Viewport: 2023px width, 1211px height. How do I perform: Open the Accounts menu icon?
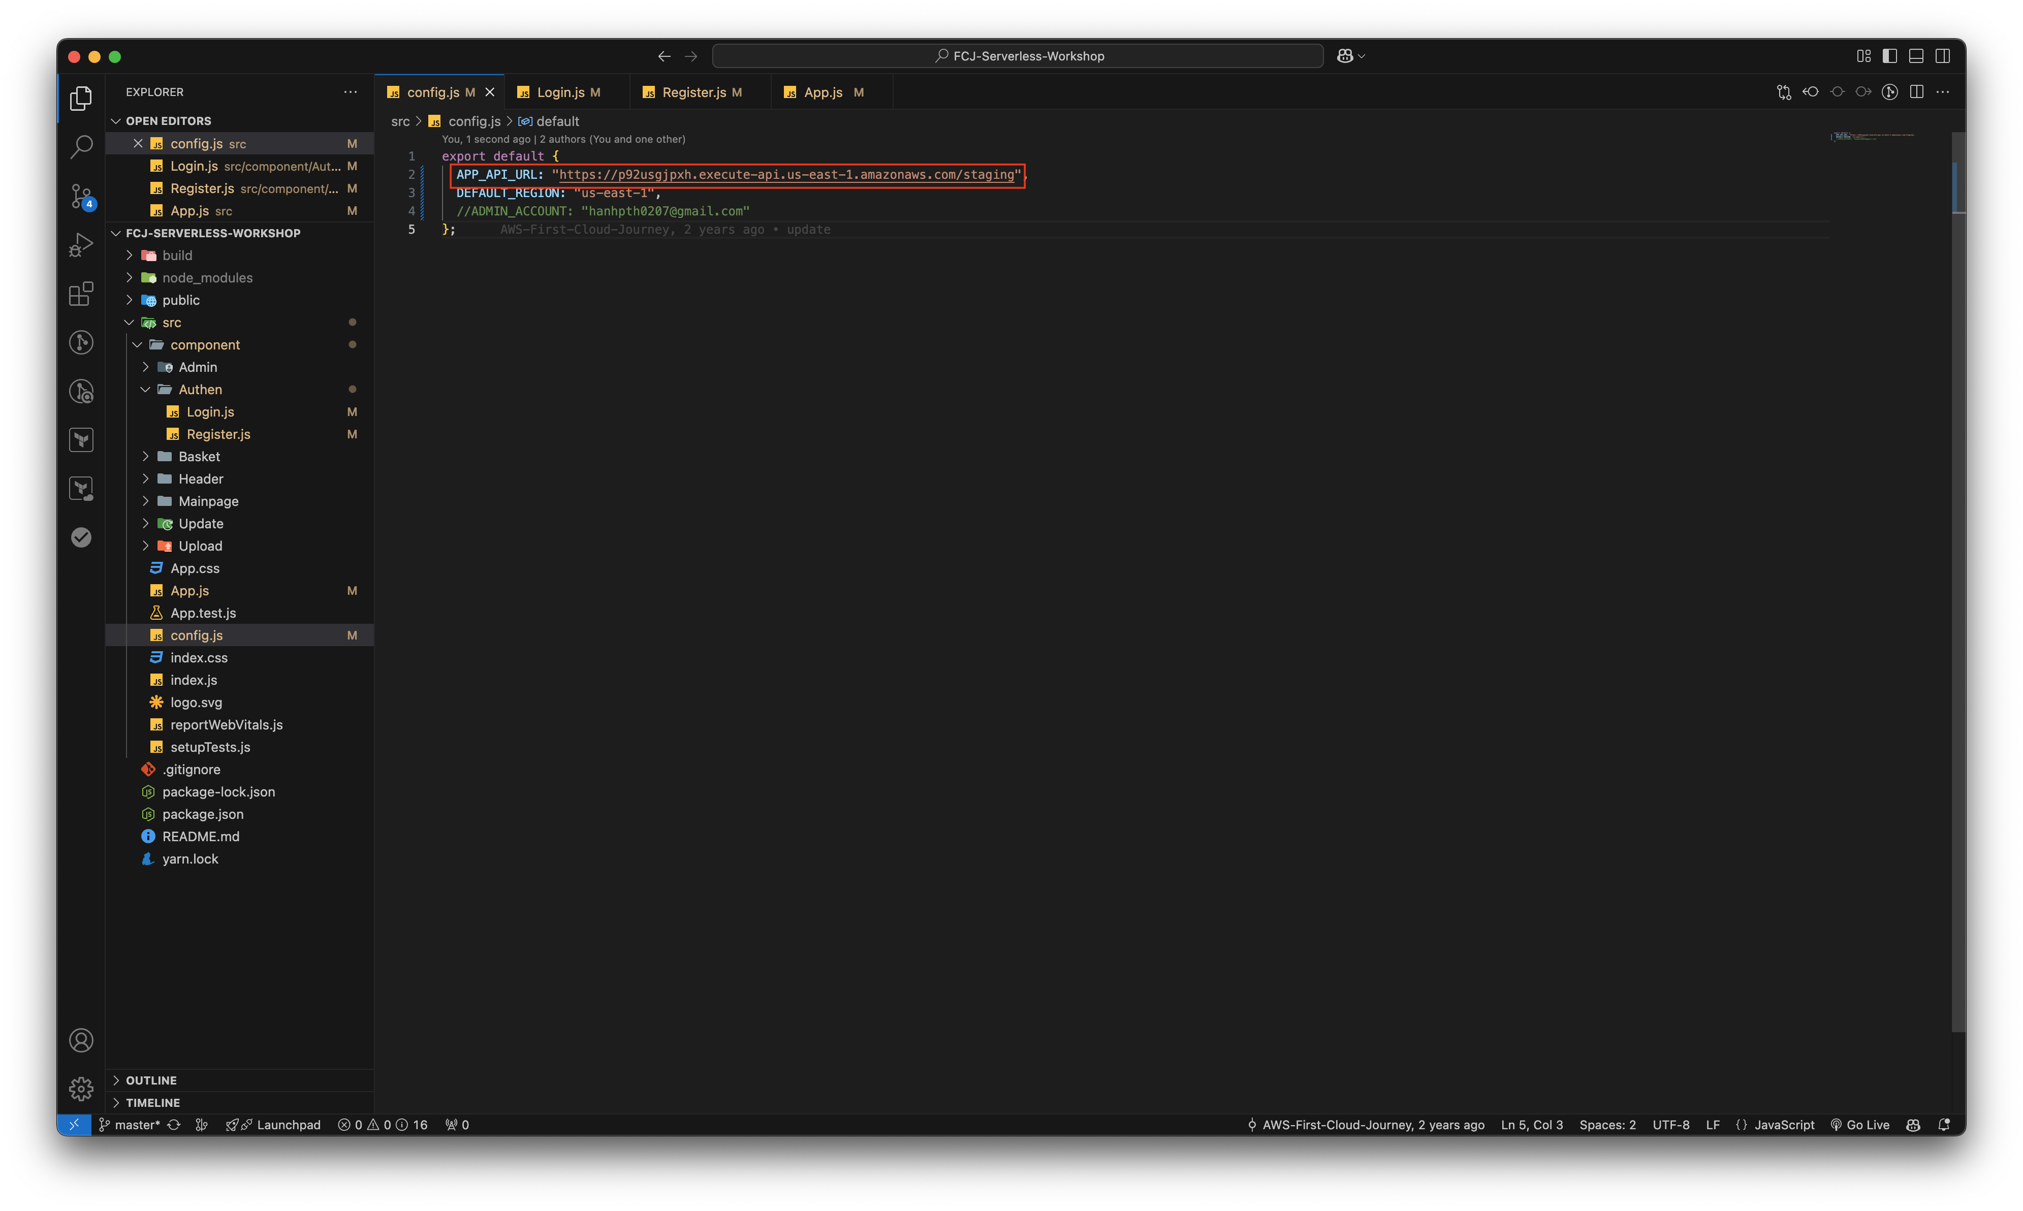coord(81,1040)
